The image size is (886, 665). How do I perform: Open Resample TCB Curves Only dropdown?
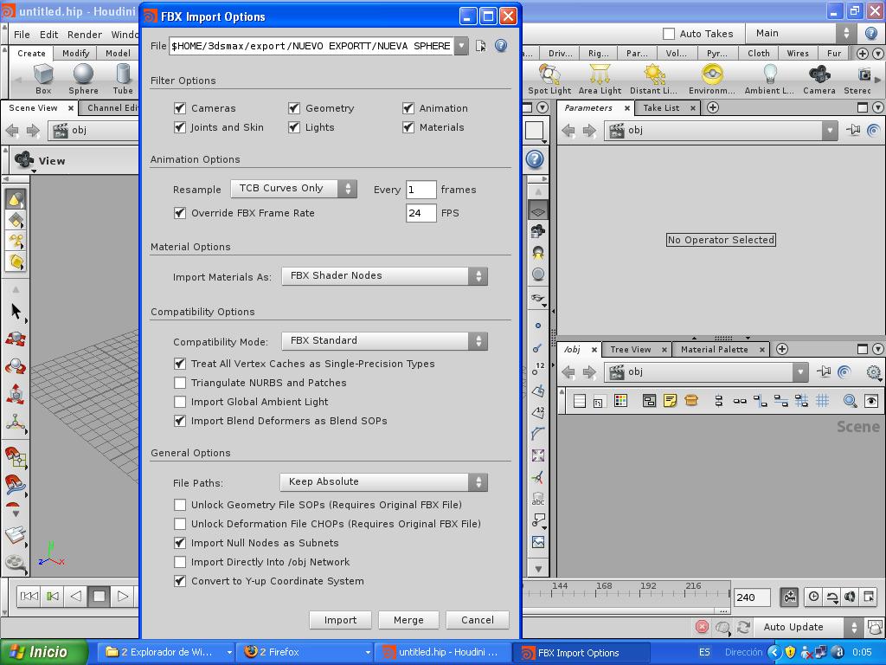(x=294, y=188)
